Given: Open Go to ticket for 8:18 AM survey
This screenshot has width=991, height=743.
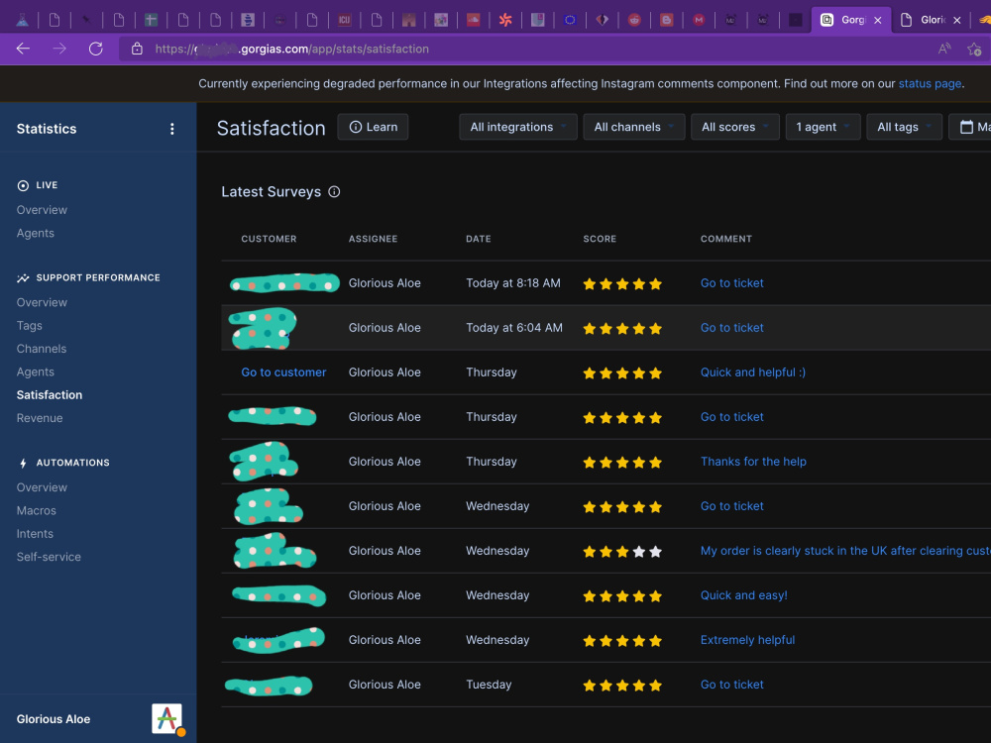Looking at the screenshot, I should 732,283.
